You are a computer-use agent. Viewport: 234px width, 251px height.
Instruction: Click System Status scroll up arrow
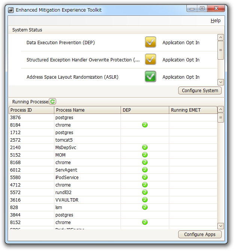pos(221,37)
